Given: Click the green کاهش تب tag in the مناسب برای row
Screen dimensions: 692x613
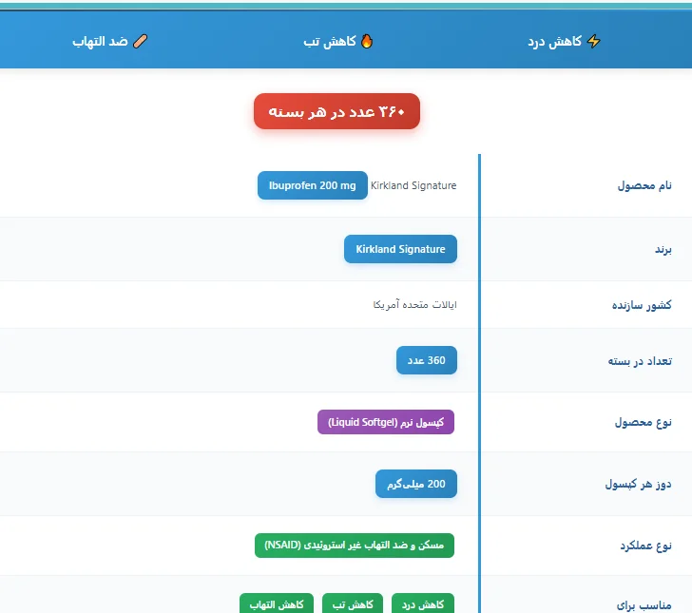Looking at the screenshot, I should tap(353, 603).
